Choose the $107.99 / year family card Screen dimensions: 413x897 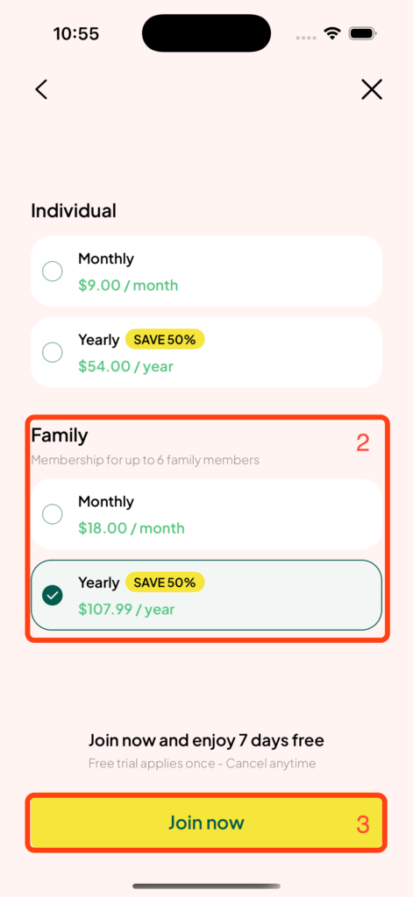point(206,596)
